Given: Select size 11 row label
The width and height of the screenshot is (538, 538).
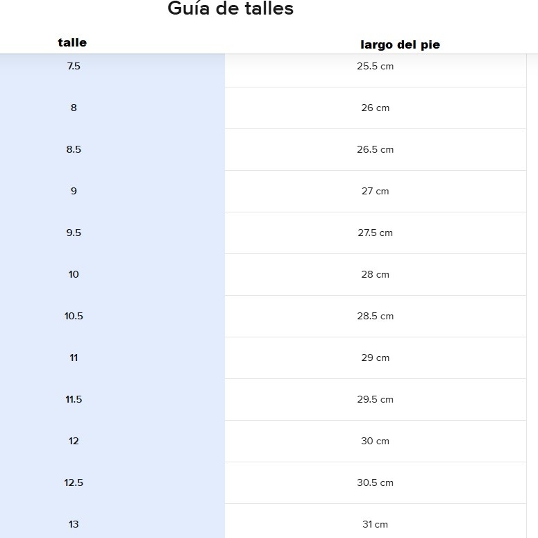Looking at the screenshot, I should (74, 358).
